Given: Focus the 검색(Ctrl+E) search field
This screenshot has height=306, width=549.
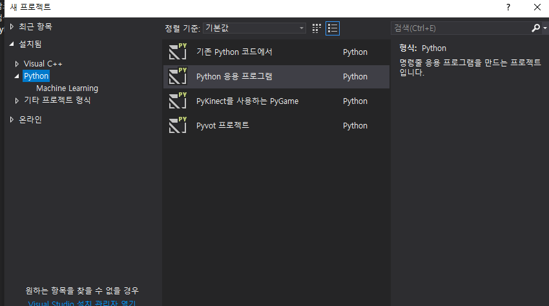Looking at the screenshot, I should point(461,28).
